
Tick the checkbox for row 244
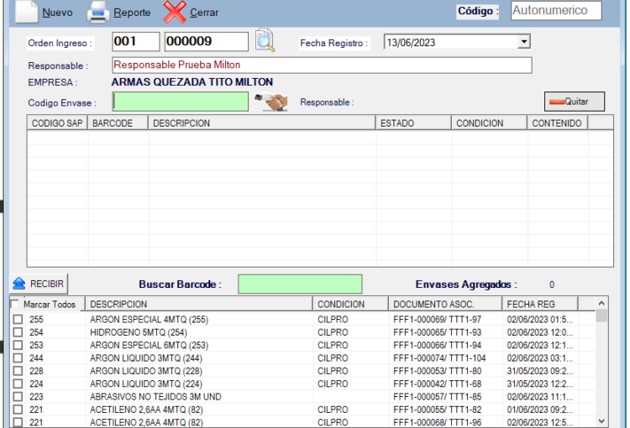(18, 358)
